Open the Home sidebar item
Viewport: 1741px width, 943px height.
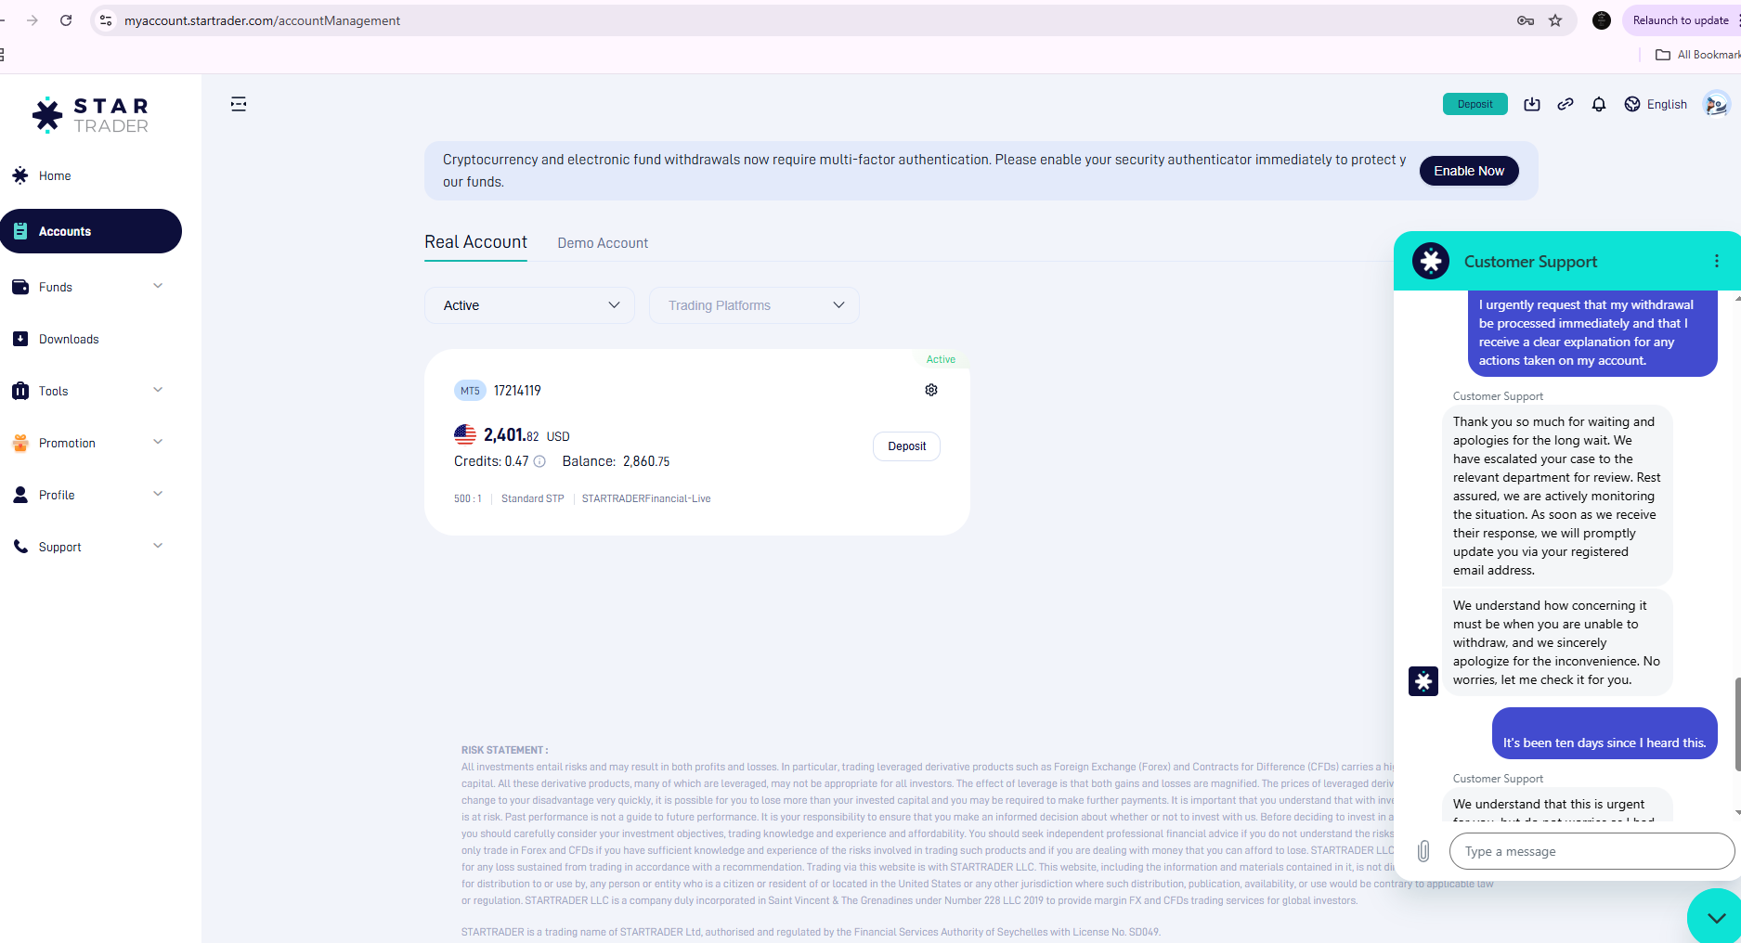pyautogui.click(x=91, y=175)
